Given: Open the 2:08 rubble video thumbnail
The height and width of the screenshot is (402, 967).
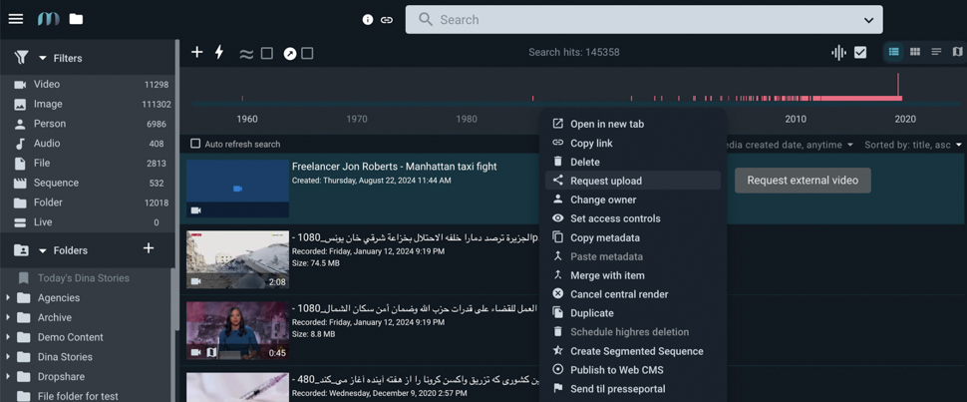Looking at the screenshot, I should [237, 259].
